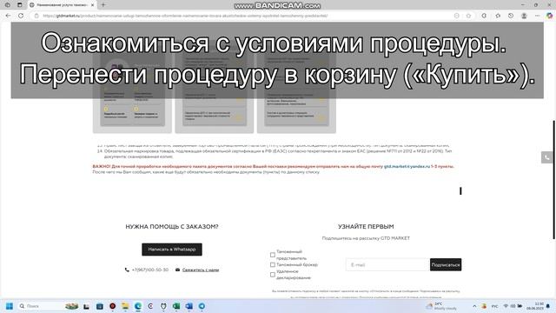The image size is (556, 313).
Task: Open a new browser tab with plus
Action: [x=103, y=5]
